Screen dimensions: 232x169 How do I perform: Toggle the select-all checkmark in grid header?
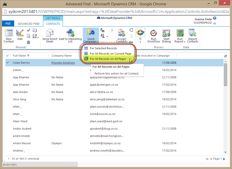point(7,56)
